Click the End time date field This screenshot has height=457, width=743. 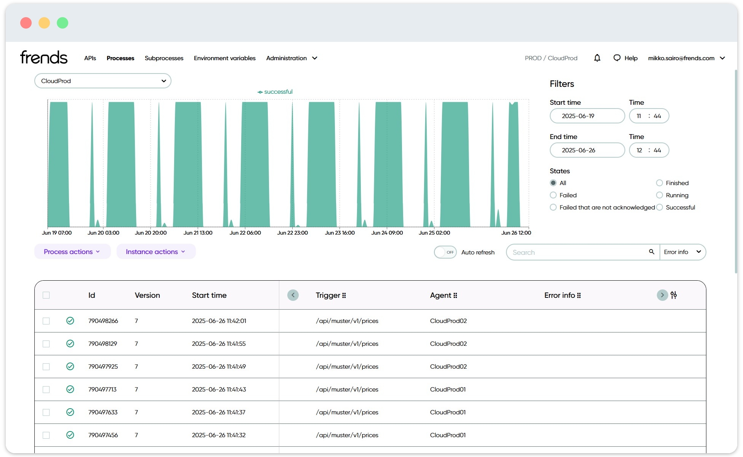[587, 150]
